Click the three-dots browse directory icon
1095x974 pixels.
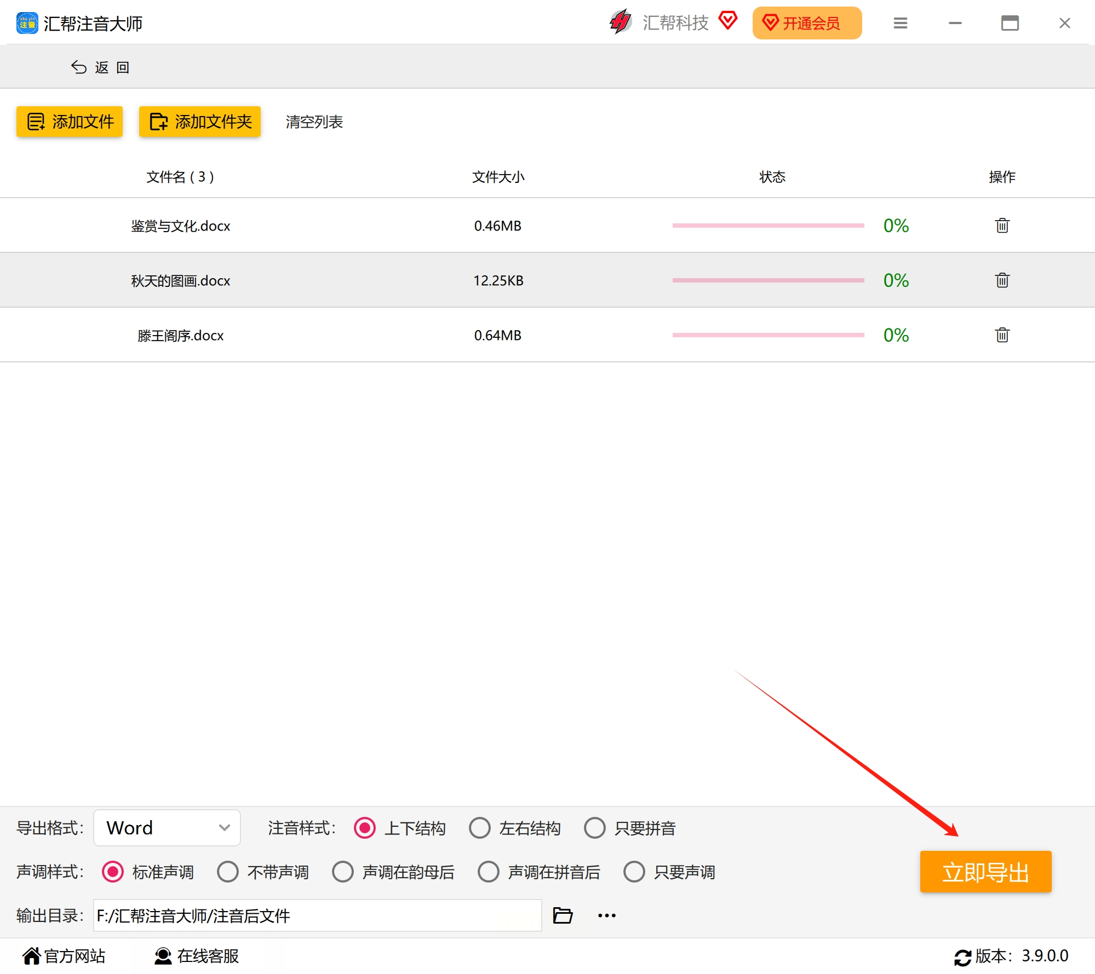(x=606, y=915)
